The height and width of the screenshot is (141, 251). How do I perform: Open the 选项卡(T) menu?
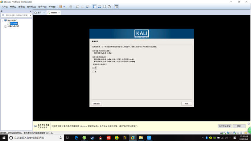tap(42, 7)
